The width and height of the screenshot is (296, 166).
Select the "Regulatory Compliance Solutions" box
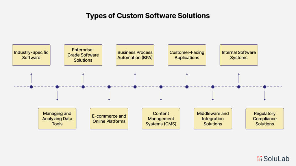(x=265, y=118)
